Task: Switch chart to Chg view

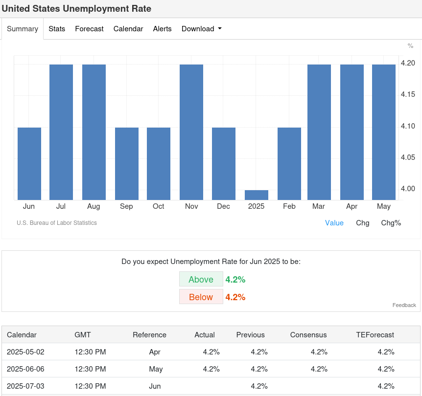Action: click(363, 223)
